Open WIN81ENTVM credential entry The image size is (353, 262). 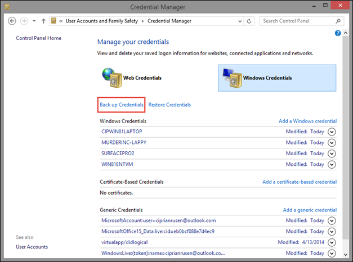pos(117,164)
